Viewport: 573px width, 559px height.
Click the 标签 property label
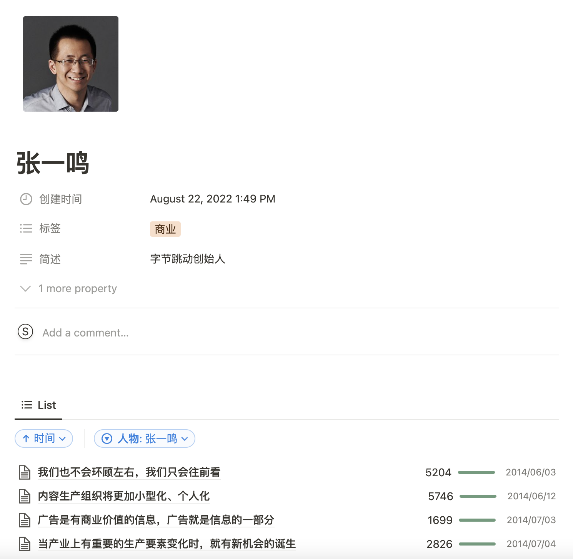50,228
